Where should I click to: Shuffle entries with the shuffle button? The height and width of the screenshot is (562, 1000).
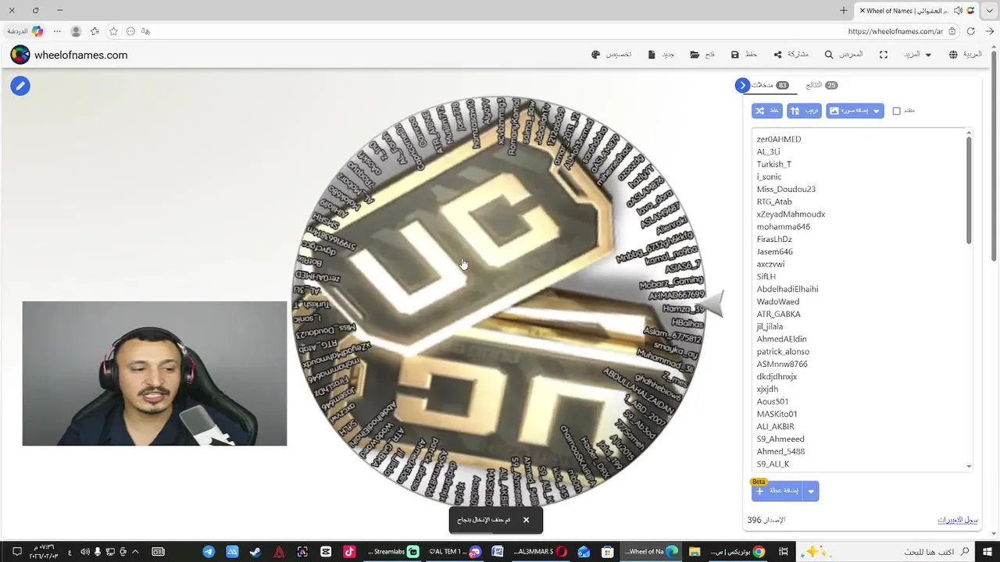pos(766,111)
